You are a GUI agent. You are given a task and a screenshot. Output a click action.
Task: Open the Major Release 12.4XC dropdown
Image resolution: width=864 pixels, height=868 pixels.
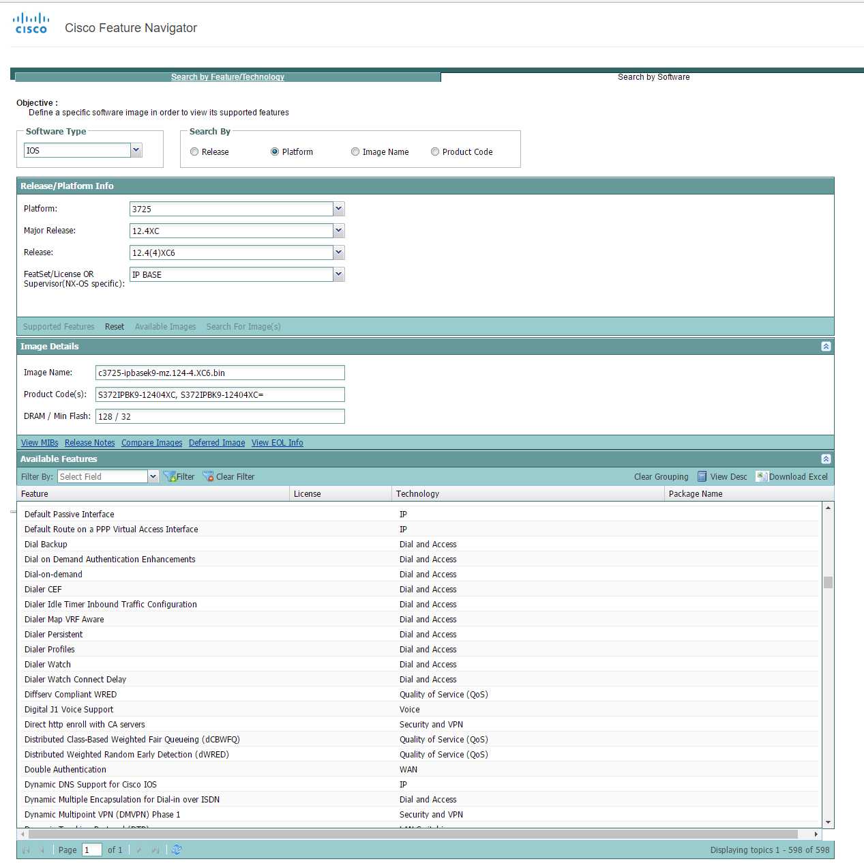pyautogui.click(x=339, y=231)
